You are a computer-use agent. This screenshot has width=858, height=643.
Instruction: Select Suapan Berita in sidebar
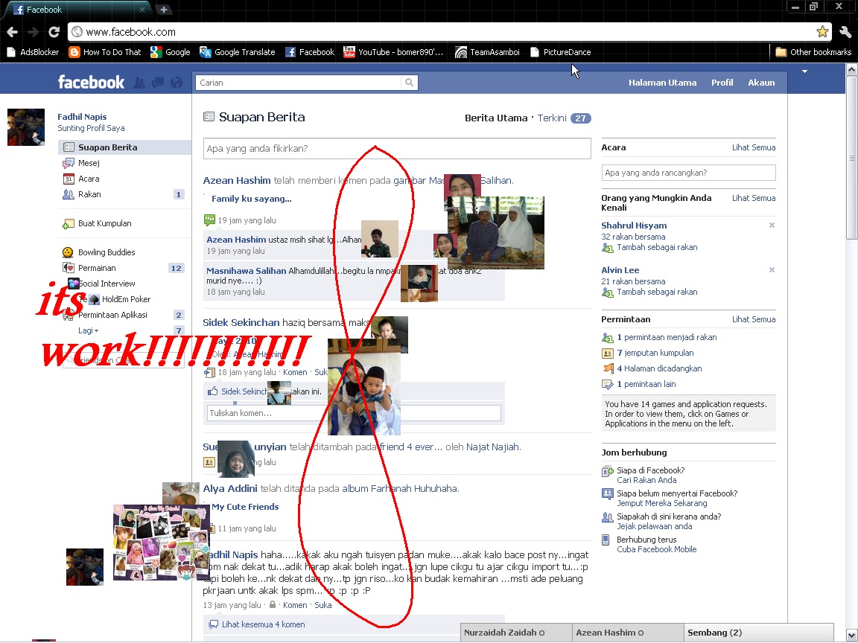tap(125, 147)
